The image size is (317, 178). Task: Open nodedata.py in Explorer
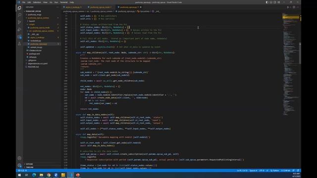[x=36, y=41]
